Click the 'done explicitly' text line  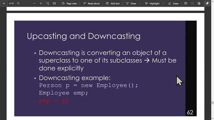click(61, 68)
